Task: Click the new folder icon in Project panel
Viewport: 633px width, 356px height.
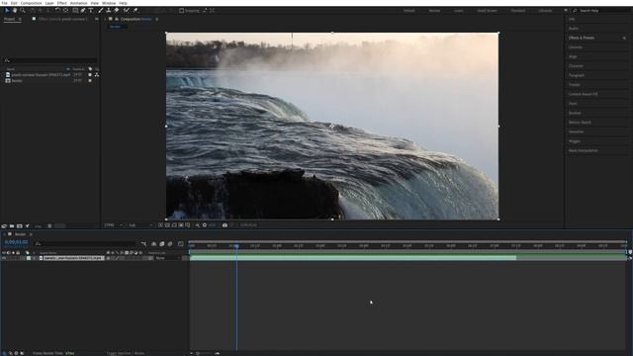Action: click(12, 226)
